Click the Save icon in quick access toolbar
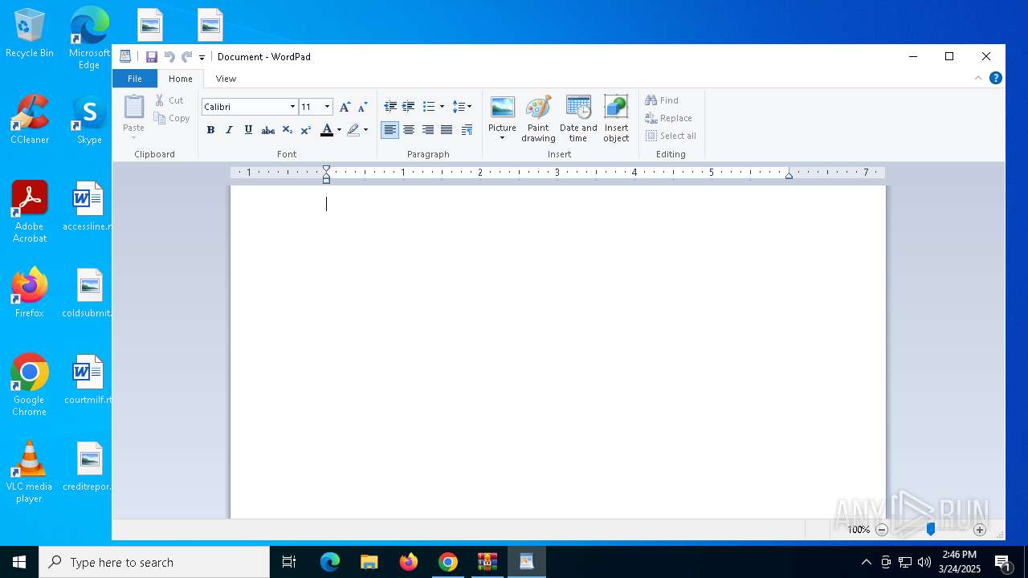The width and height of the screenshot is (1028, 578). pos(151,57)
